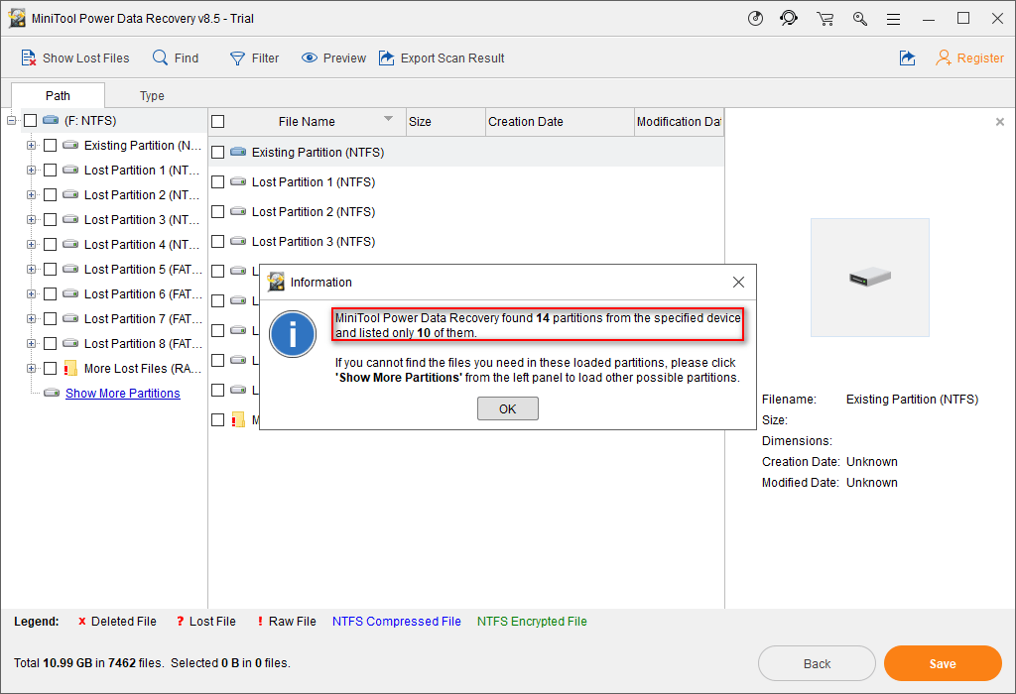
Task: Close the Information dialog with X
Action: [738, 283]
